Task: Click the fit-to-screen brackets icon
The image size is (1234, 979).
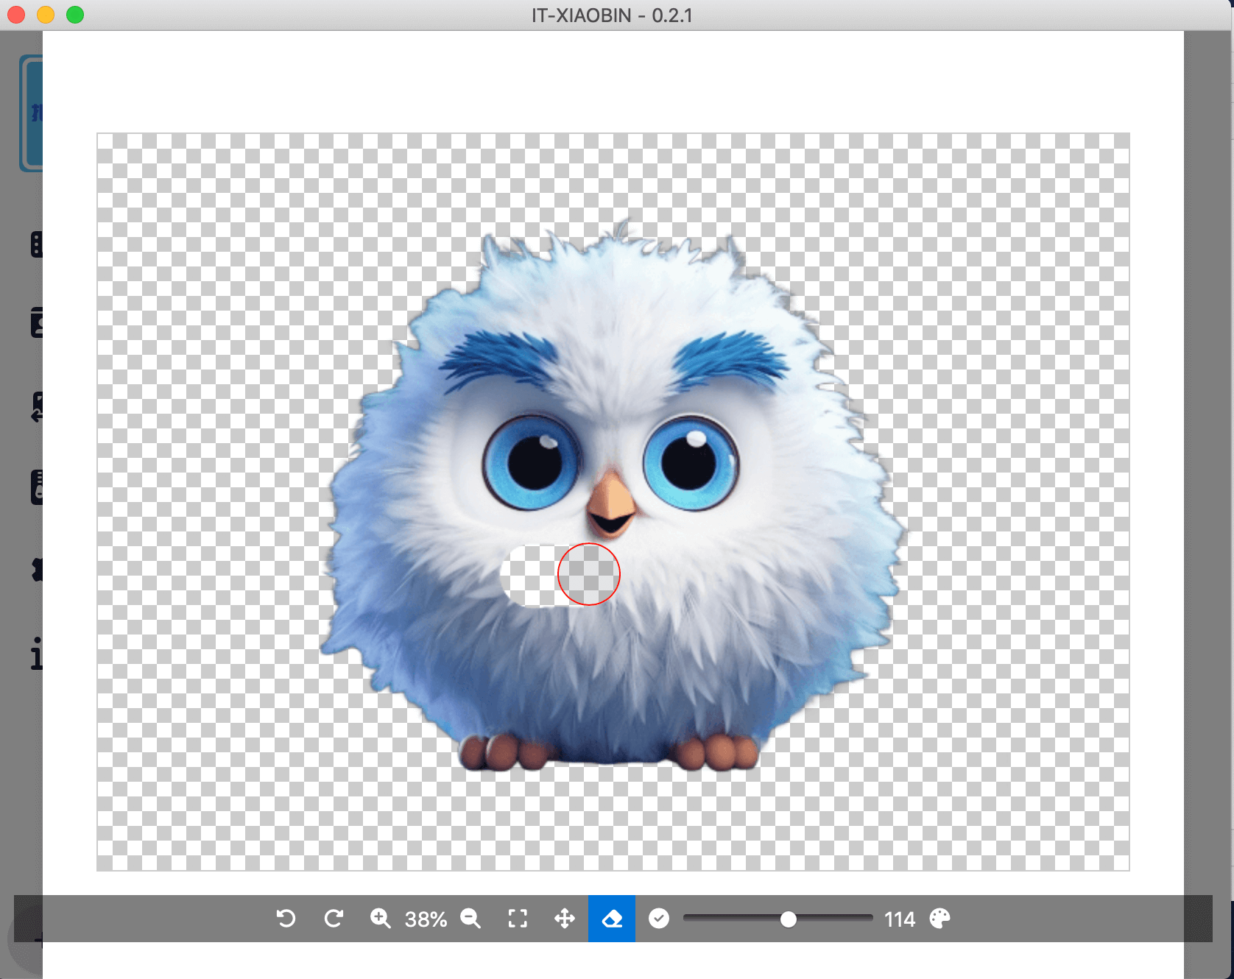Action: (x=518, y=919)
